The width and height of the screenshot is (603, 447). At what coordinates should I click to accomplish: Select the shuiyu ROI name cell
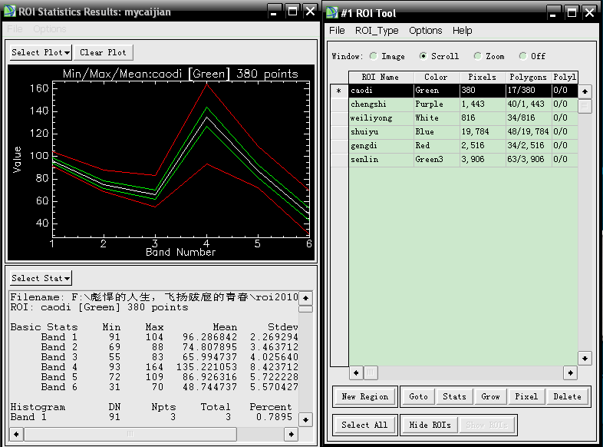click(x=381, y=132)
